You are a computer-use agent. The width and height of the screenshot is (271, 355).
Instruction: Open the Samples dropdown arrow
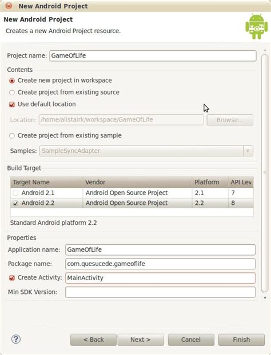coord(248,151)
